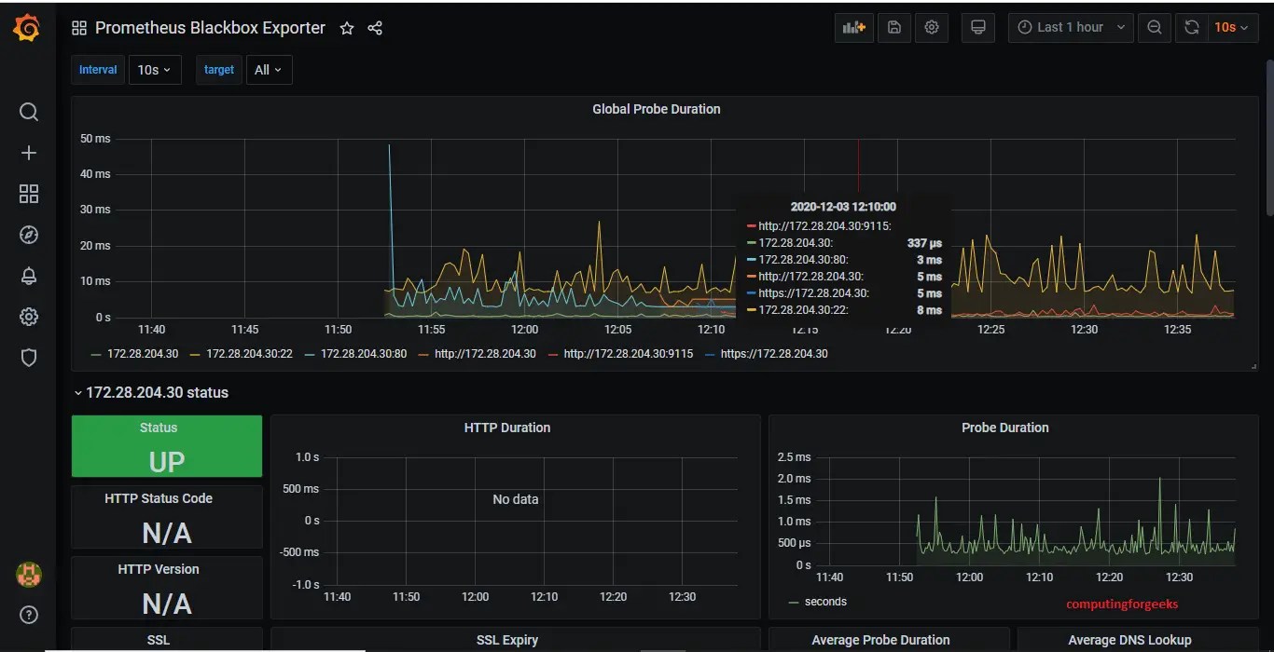Open the Last 1 hour time range picker
1274x652 pixels.
click(1070, 27)
